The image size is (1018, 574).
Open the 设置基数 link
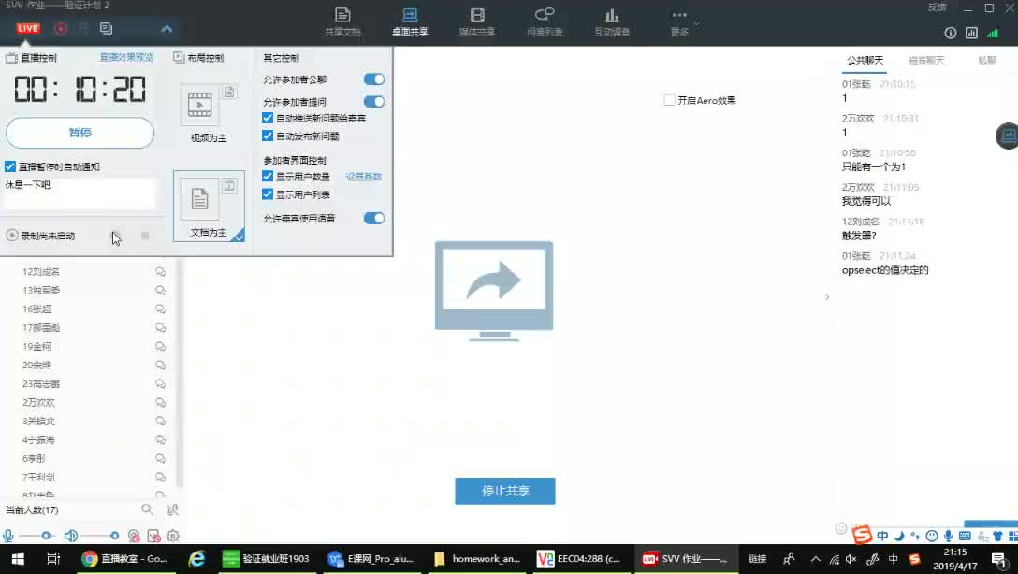click(364, 177)
